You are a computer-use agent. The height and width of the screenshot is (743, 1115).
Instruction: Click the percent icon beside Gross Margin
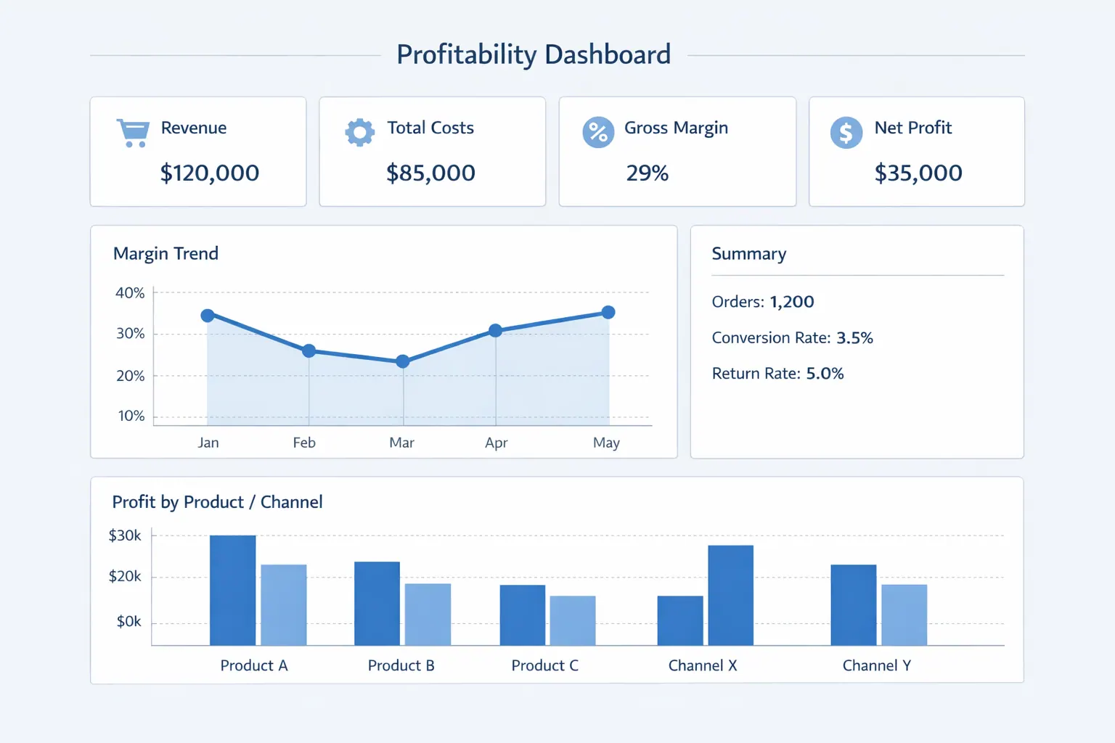(x=597, y=132)
